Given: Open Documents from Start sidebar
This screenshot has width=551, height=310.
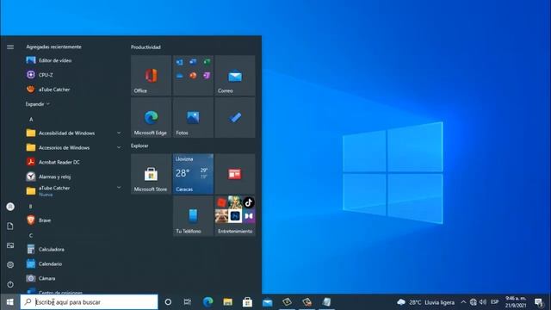Looking at the screenshot, I should tap(10, 226).
